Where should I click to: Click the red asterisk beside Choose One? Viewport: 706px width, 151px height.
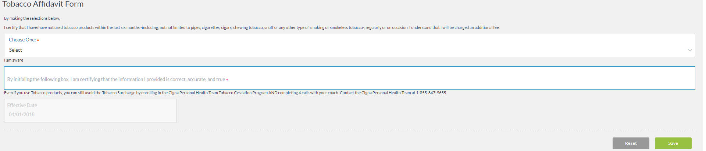click(x=38, y=40)
